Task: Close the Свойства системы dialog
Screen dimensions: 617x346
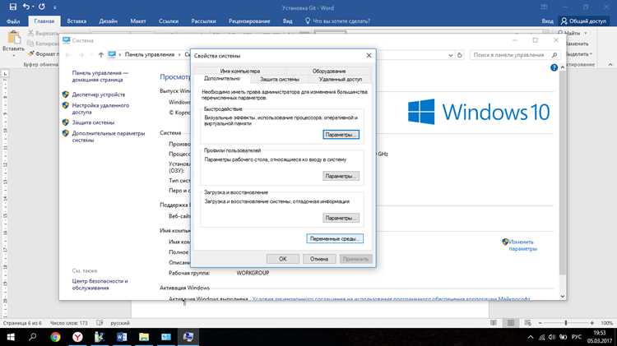Action: (x=369, y=55)
